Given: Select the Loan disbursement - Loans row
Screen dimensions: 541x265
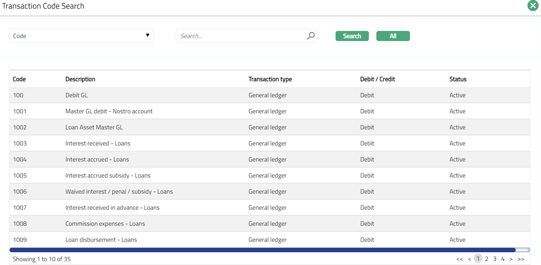Looking at the screenshot, I should click(101, 240).
